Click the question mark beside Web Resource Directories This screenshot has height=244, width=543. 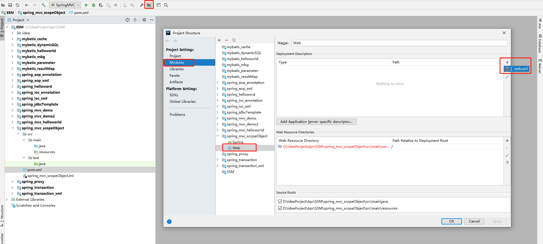507,163
